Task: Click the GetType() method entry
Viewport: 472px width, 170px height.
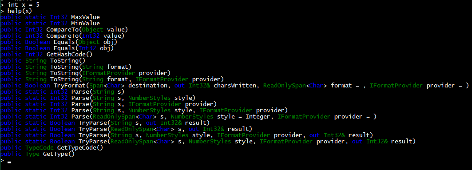Action: point(59,154)
